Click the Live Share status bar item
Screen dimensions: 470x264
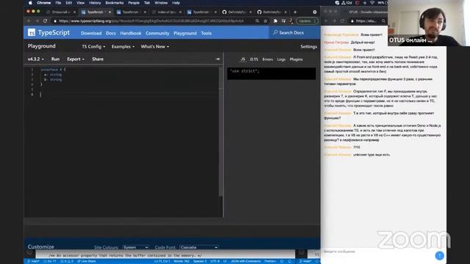tap(87, 261)
